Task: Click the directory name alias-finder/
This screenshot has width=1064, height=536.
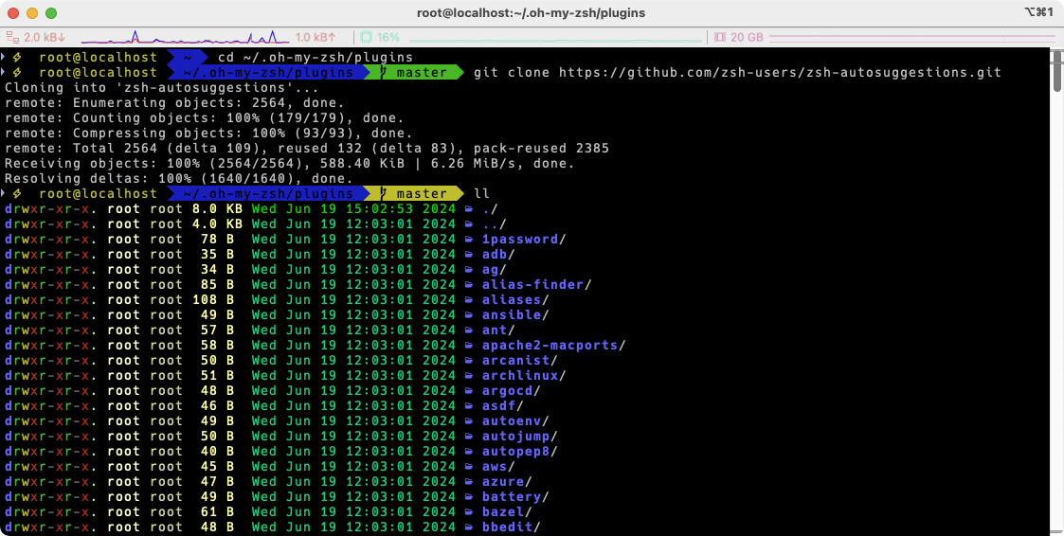Action: (x=537, y=285)
